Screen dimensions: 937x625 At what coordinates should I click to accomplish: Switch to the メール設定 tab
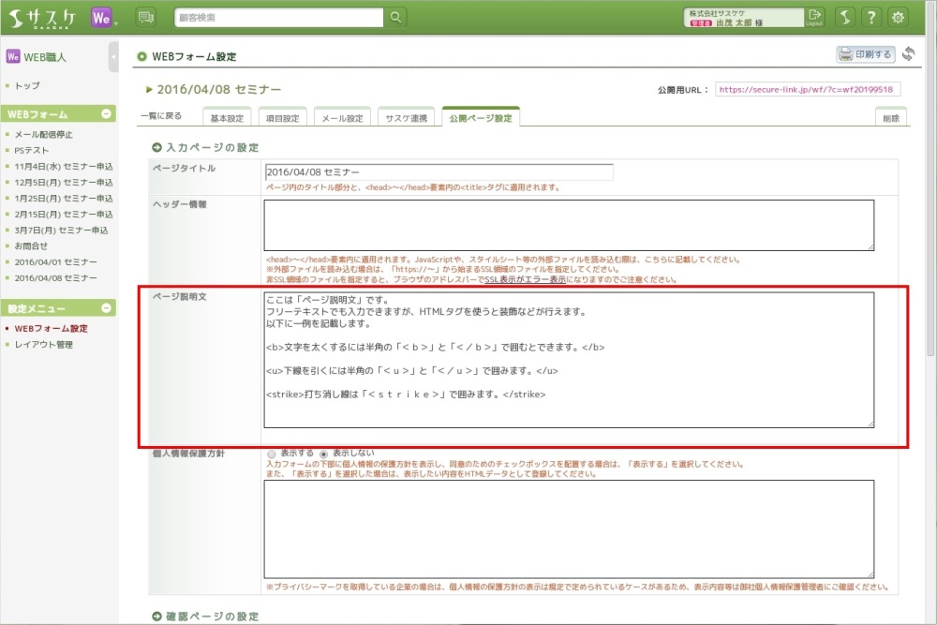pyautogui.click(x=342, y=119)
